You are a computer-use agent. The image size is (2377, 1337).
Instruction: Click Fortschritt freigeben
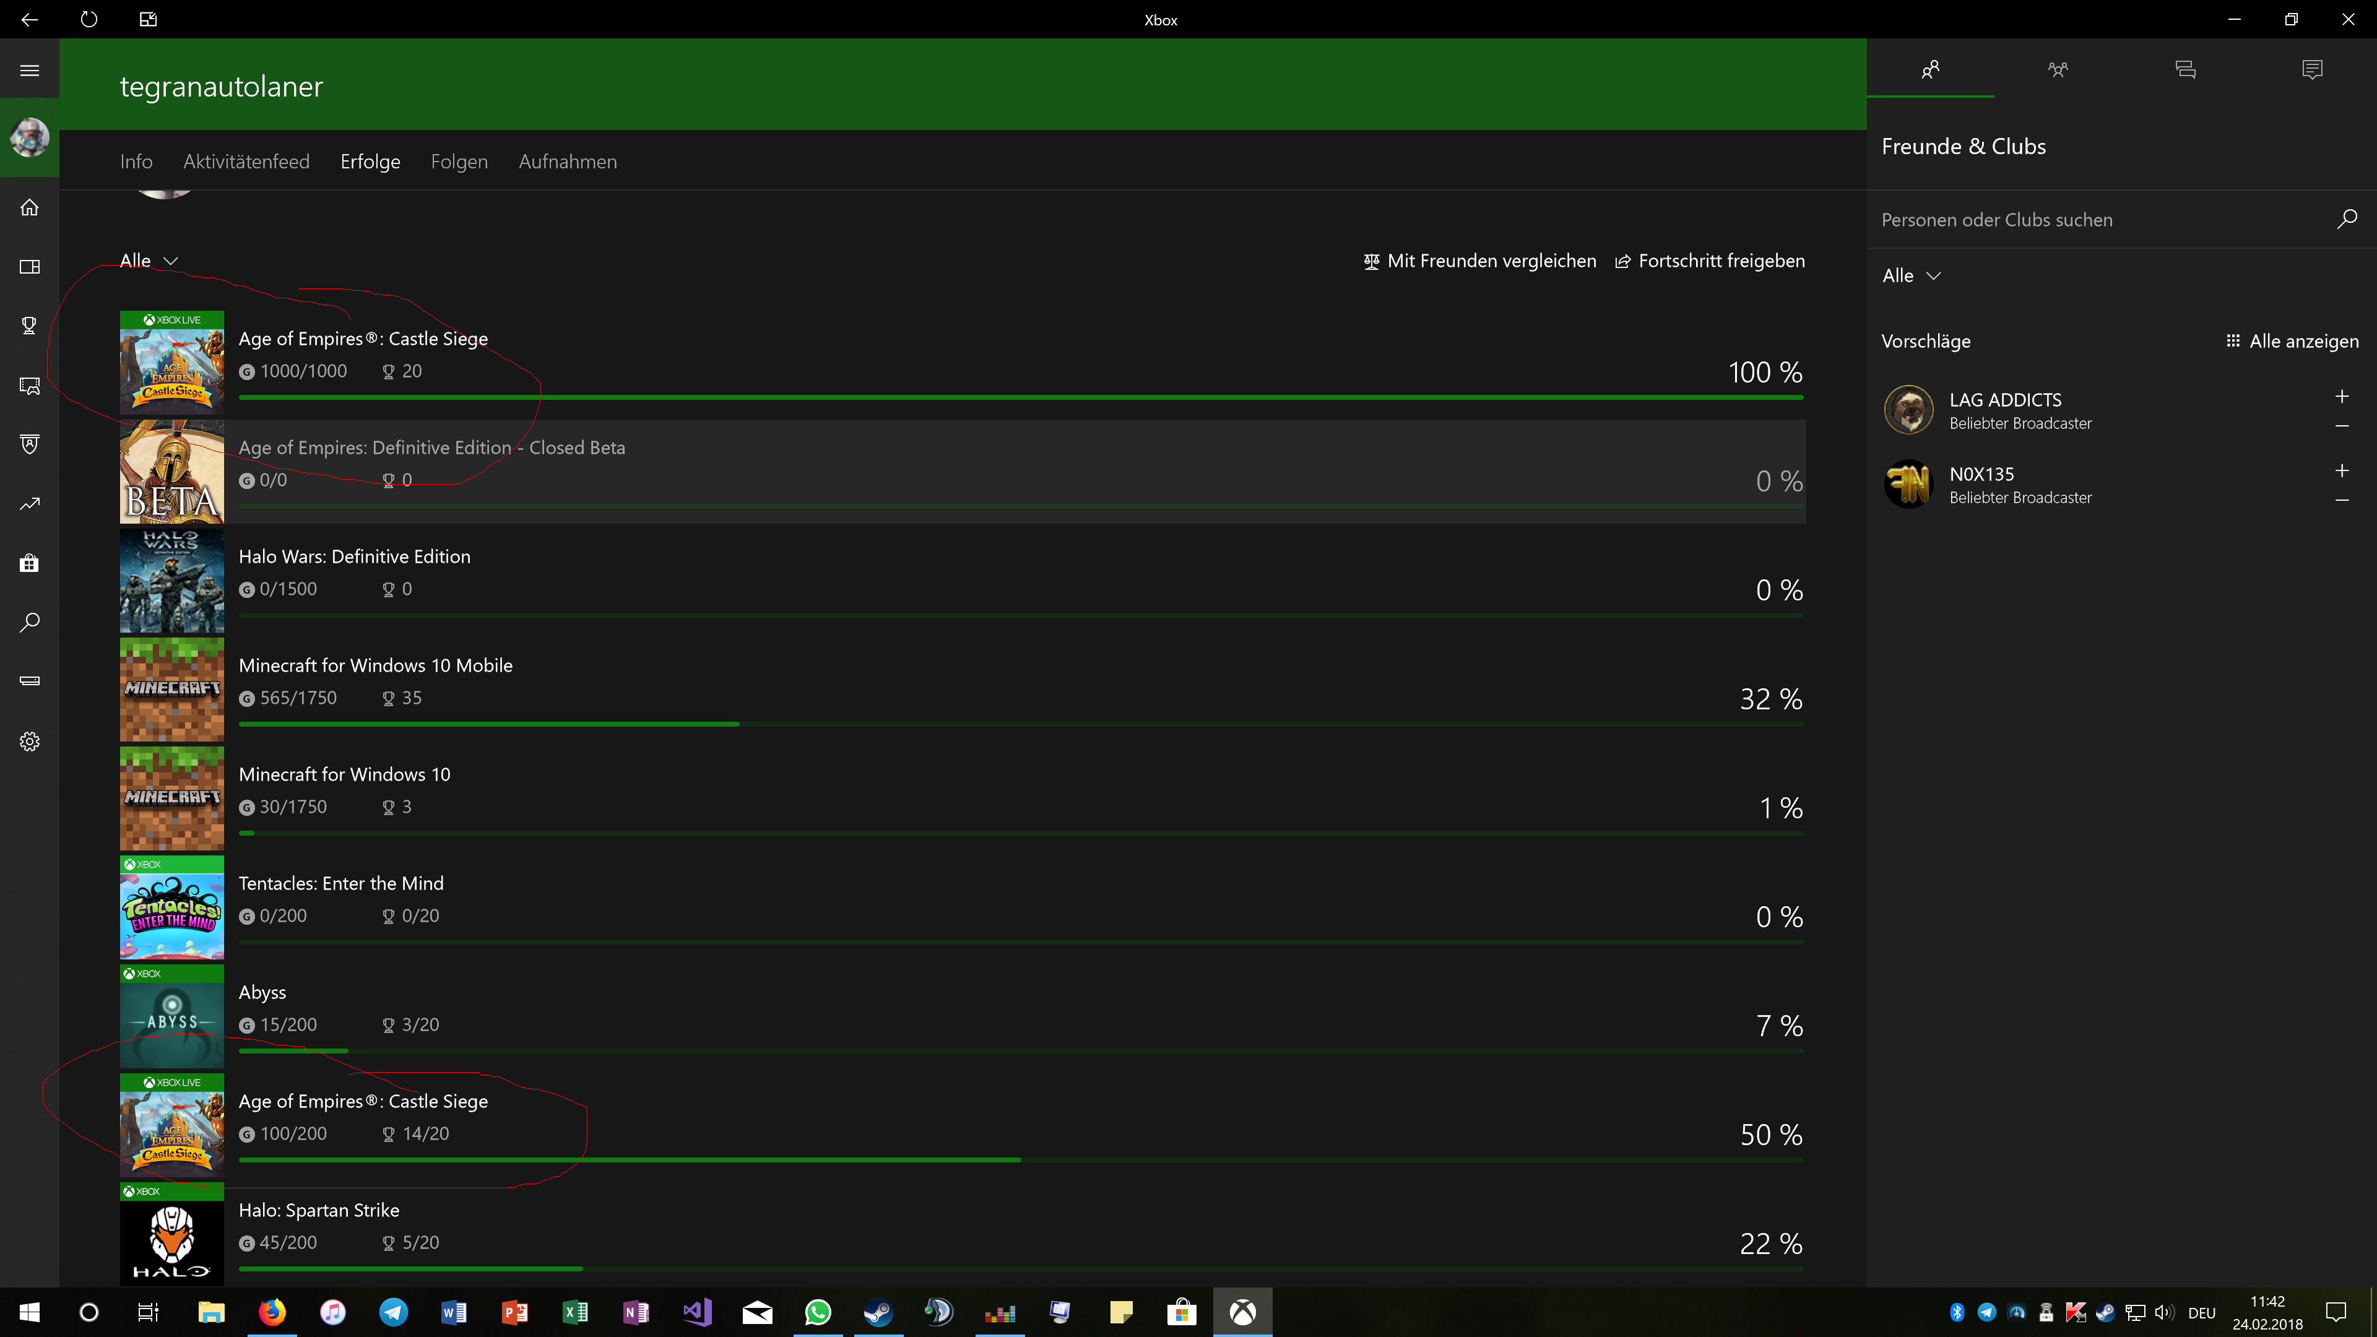1709,261
